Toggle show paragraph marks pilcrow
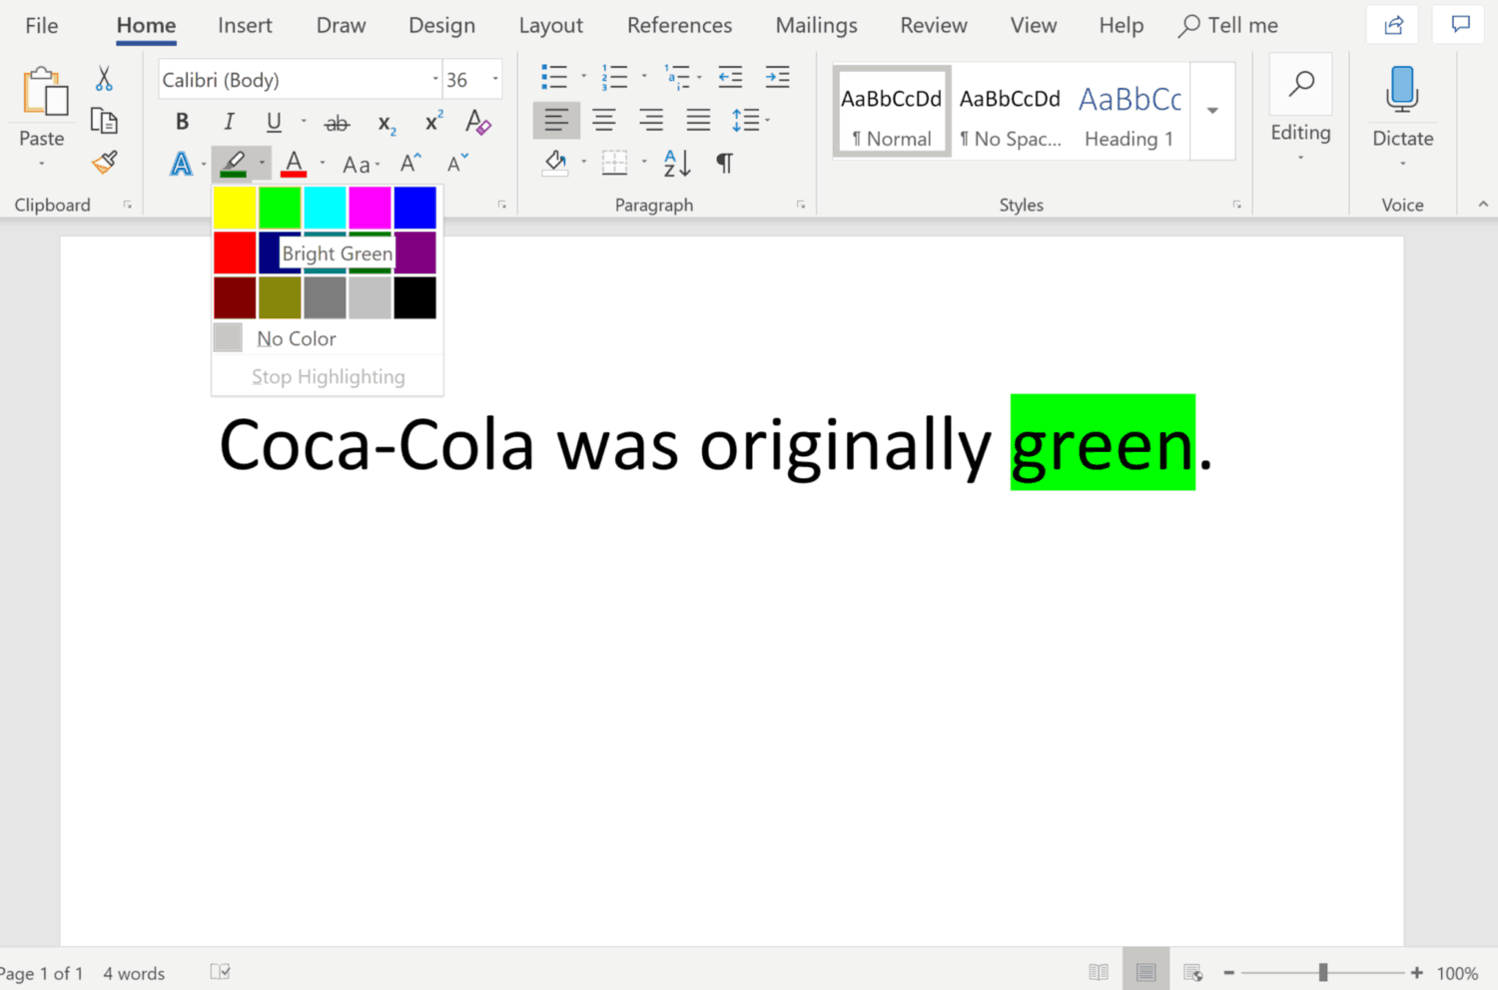Screen dimensions: 1498x990 [725, 163]
